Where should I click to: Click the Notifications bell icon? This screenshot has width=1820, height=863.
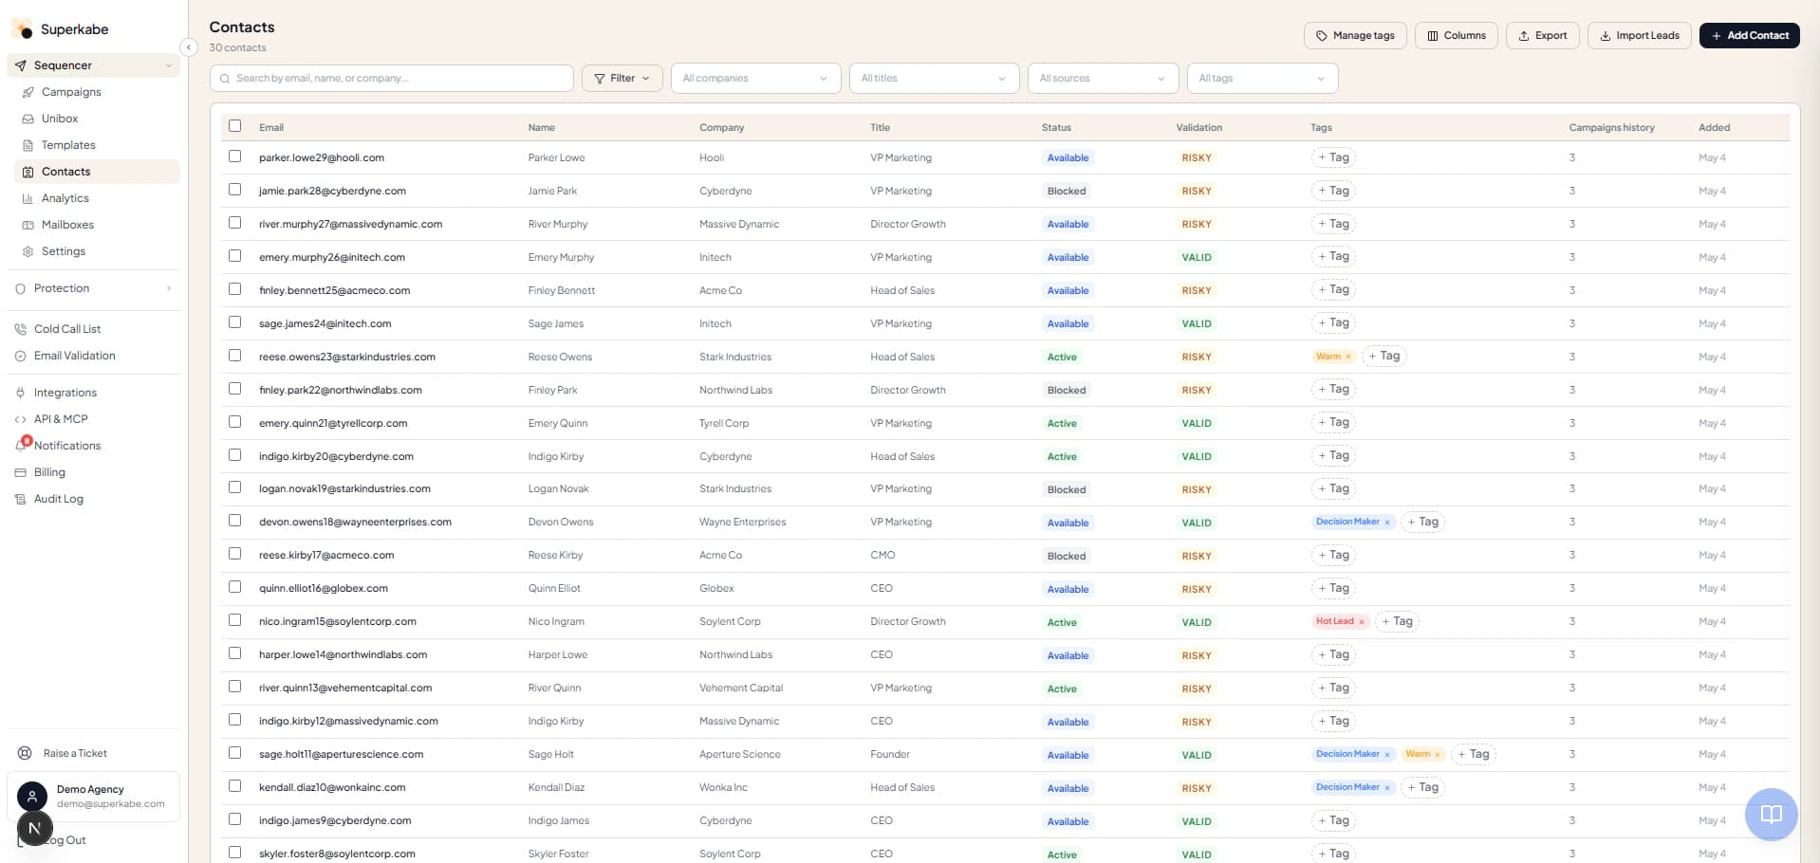(x=22, y=445)
